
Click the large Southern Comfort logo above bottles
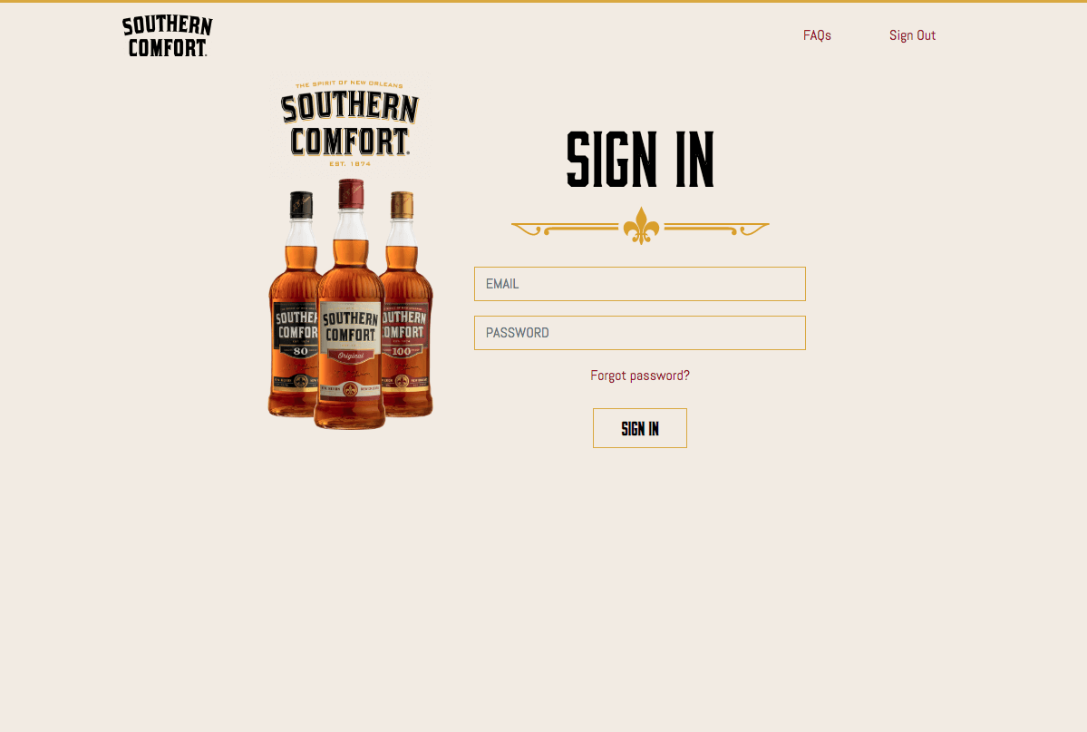point(350,124)
